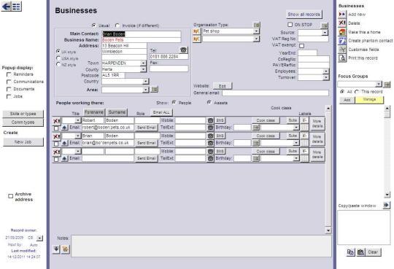Click Send Email for robert@boden-pets.co.uk
The height and width of the screenshot is (269, 394).
coord(146,128)
